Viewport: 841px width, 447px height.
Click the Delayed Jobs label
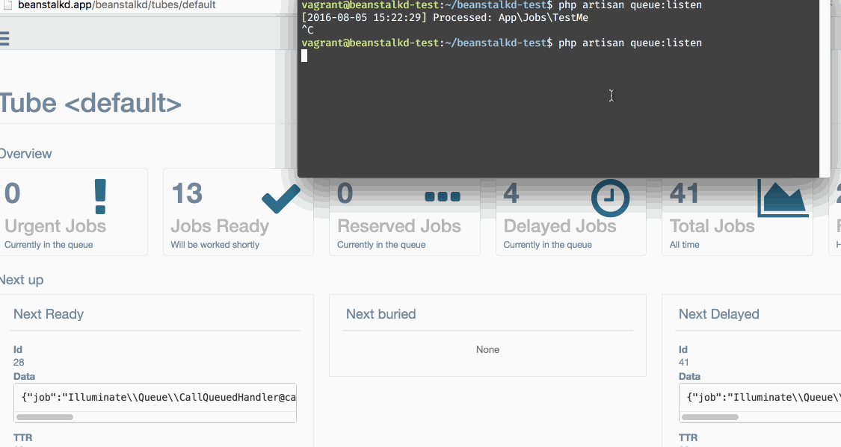point(559,226)
